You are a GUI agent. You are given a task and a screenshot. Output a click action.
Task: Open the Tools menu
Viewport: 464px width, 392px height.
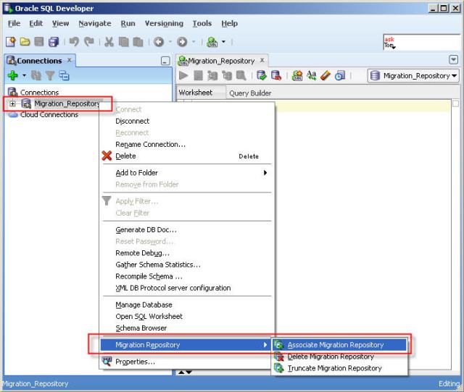tap(202, 23)
